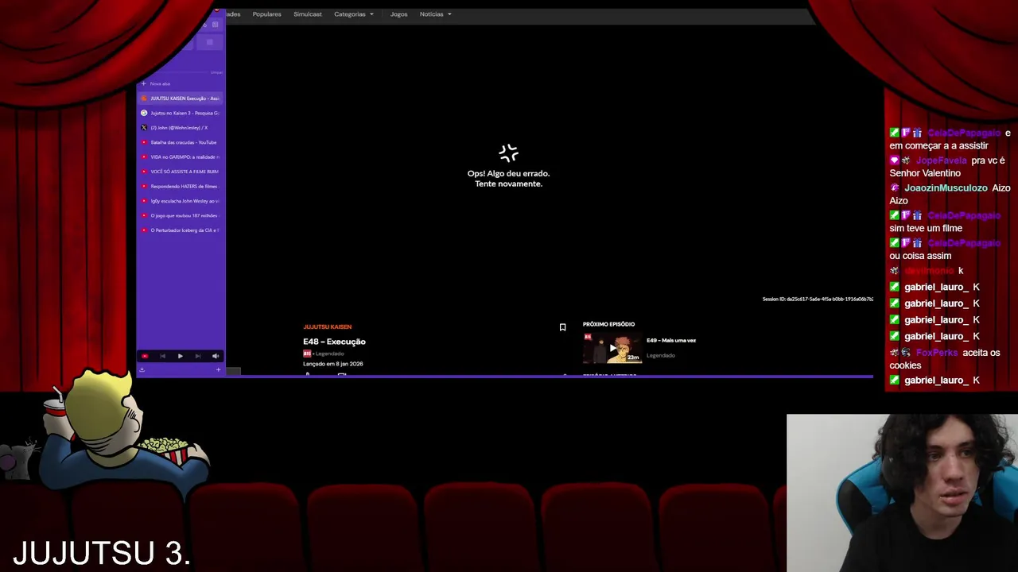
Task: Switch to JUJUTSU KAISEN Execução tab
Action: (181, 99)
